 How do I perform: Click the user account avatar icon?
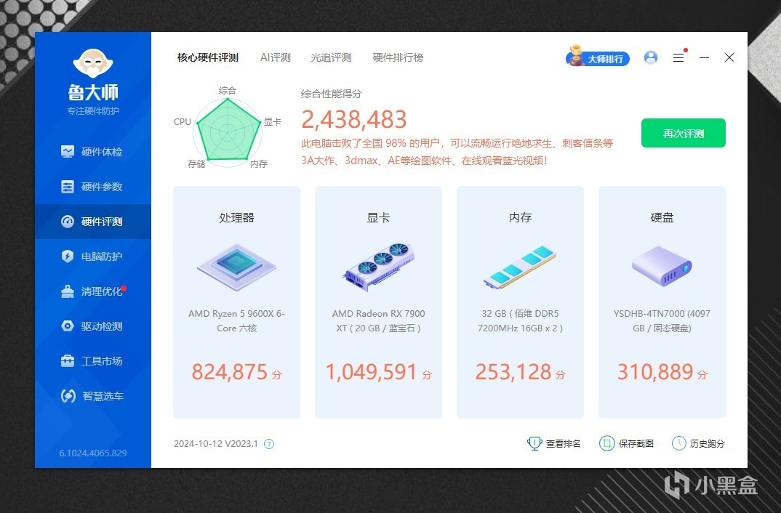click(x=651, y=57)
